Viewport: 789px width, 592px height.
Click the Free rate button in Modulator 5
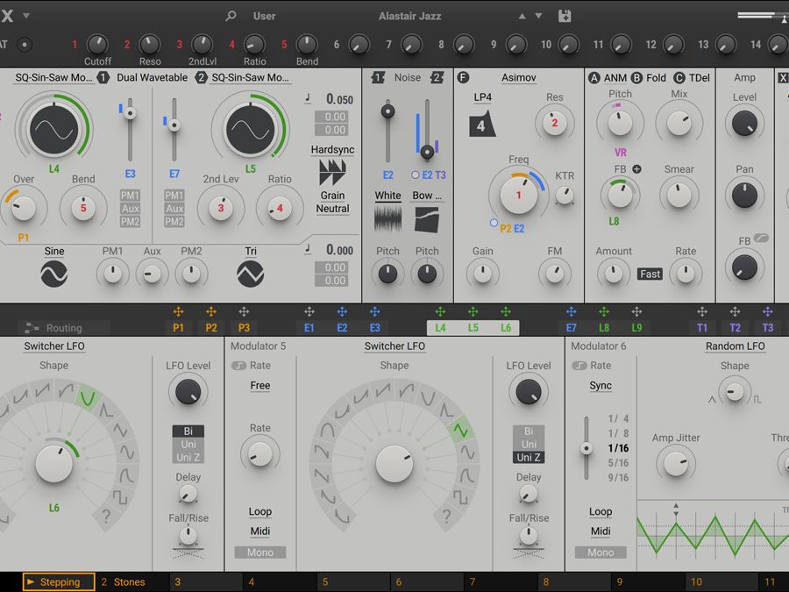pyautogui.click(x=260, y=386)
